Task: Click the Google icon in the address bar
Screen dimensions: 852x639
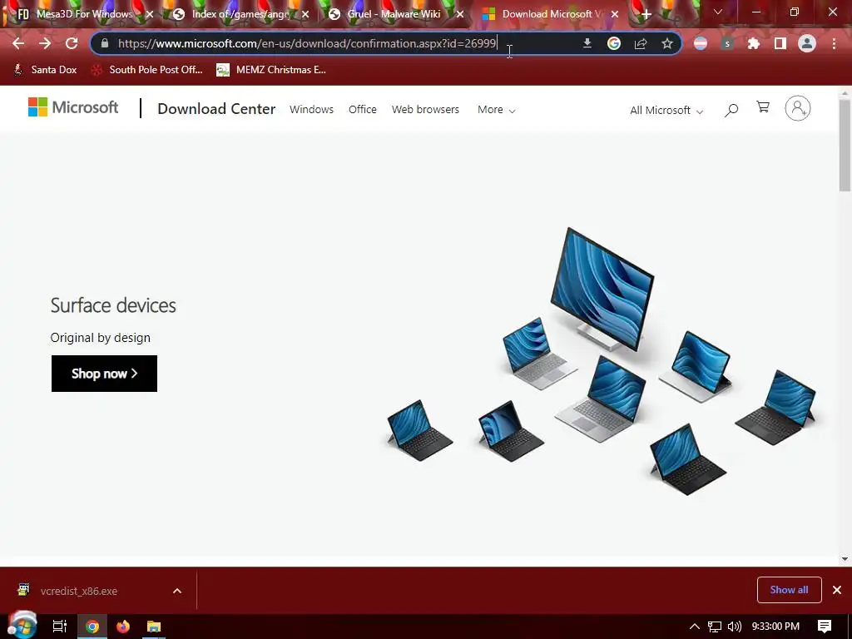Action: [613, 43]
